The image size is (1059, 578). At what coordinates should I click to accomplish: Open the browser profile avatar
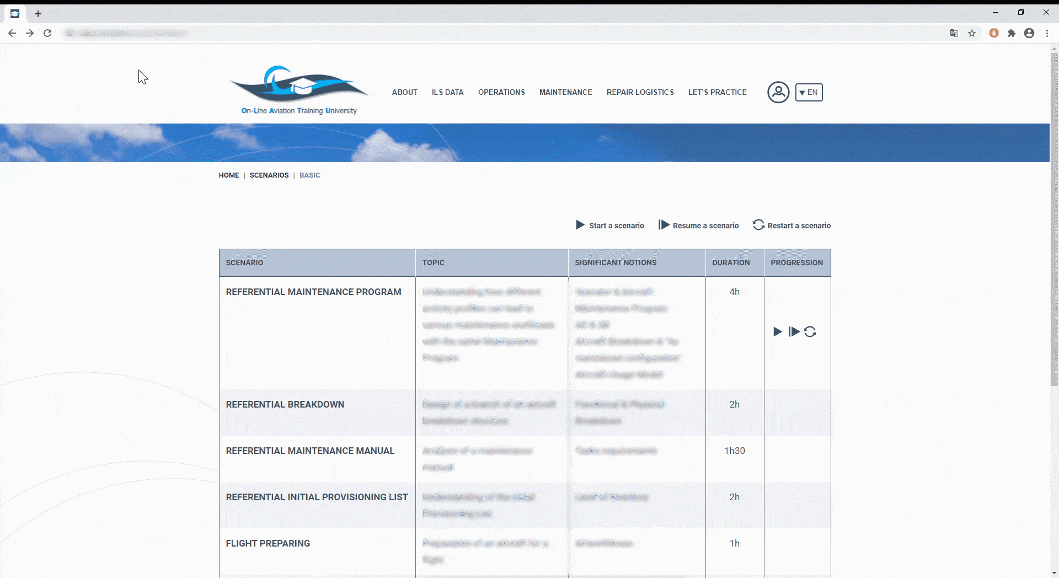click(1029, 33)
